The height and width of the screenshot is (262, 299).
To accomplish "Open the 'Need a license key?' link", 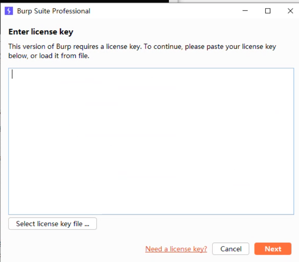I will pyautogui.click(x=176, y=249).
